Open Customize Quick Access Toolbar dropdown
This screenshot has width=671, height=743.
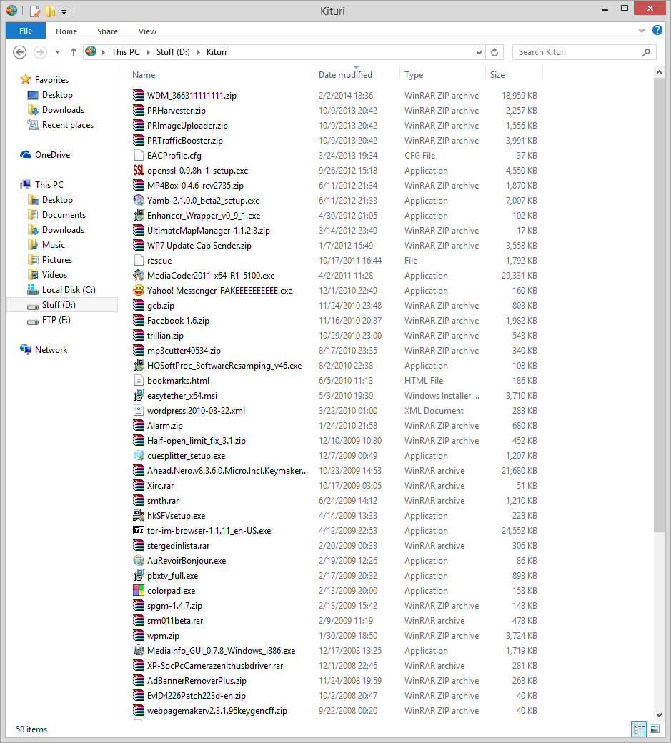(64, 11)
